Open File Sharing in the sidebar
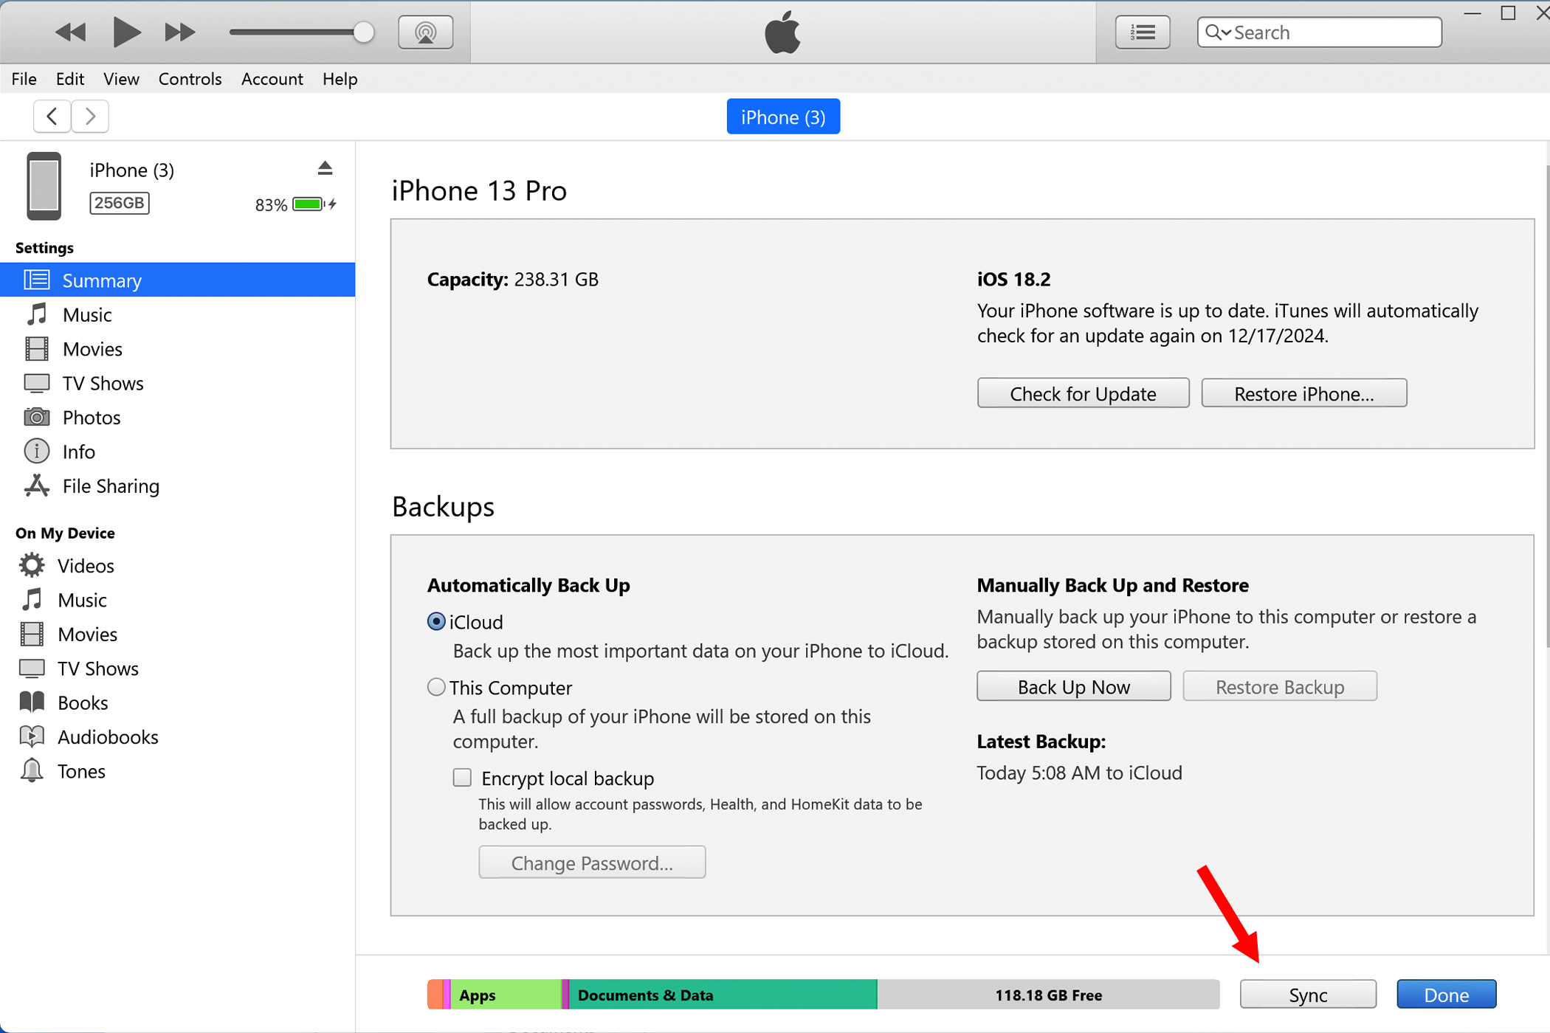The height and width of the screenshot is (1033, 1550). 111,486
